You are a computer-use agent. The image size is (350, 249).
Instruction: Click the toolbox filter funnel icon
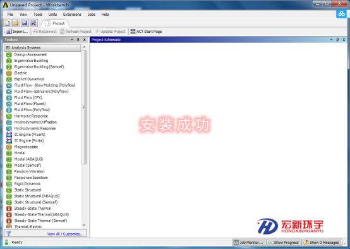(9, 234)
